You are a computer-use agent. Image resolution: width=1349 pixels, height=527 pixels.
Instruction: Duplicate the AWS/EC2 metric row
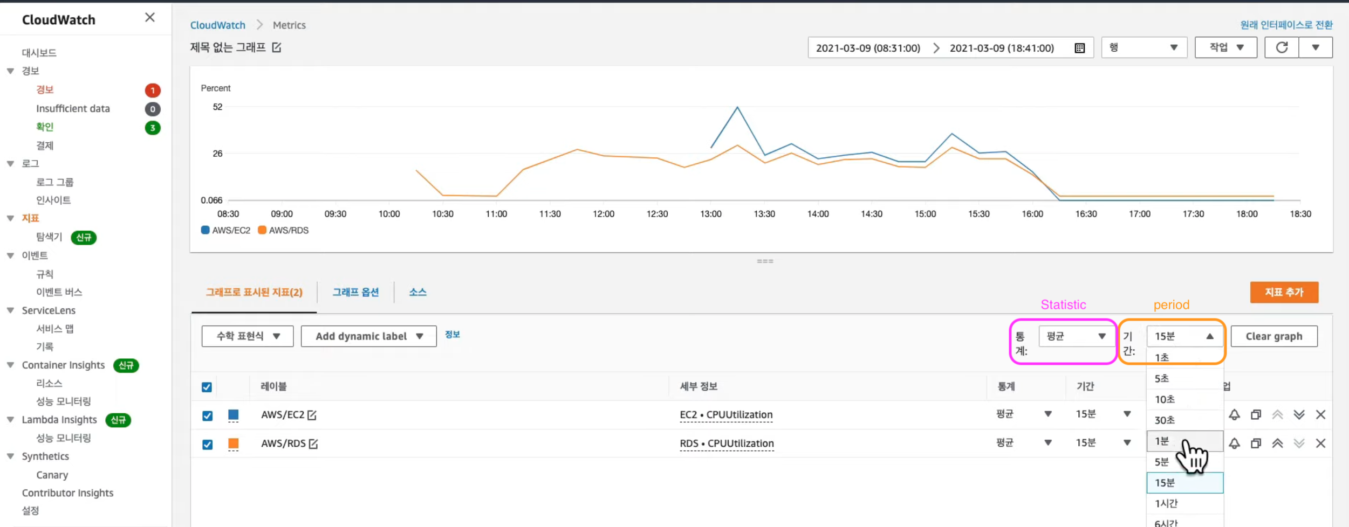[1256, 414]
